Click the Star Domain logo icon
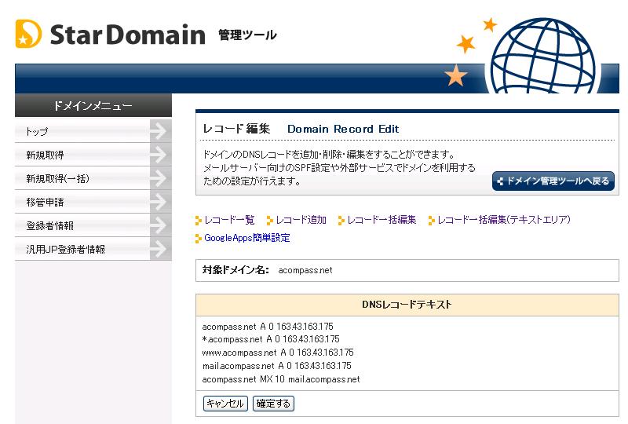 tap(28, 34)
